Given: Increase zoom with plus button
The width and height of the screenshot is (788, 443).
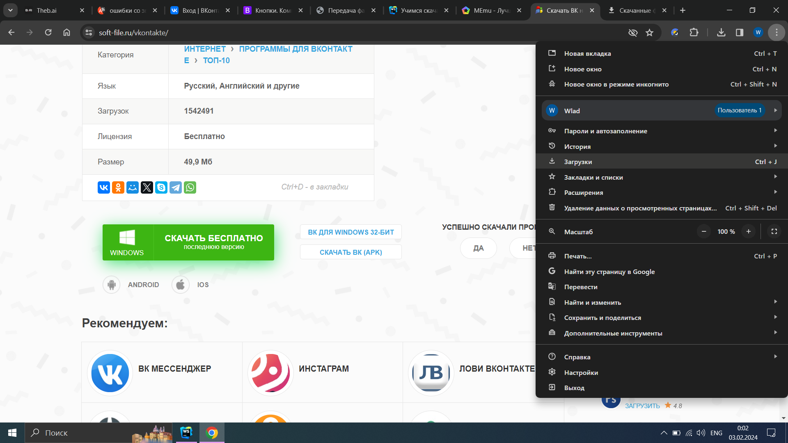Looking at the screenshot, I should 749,232.
